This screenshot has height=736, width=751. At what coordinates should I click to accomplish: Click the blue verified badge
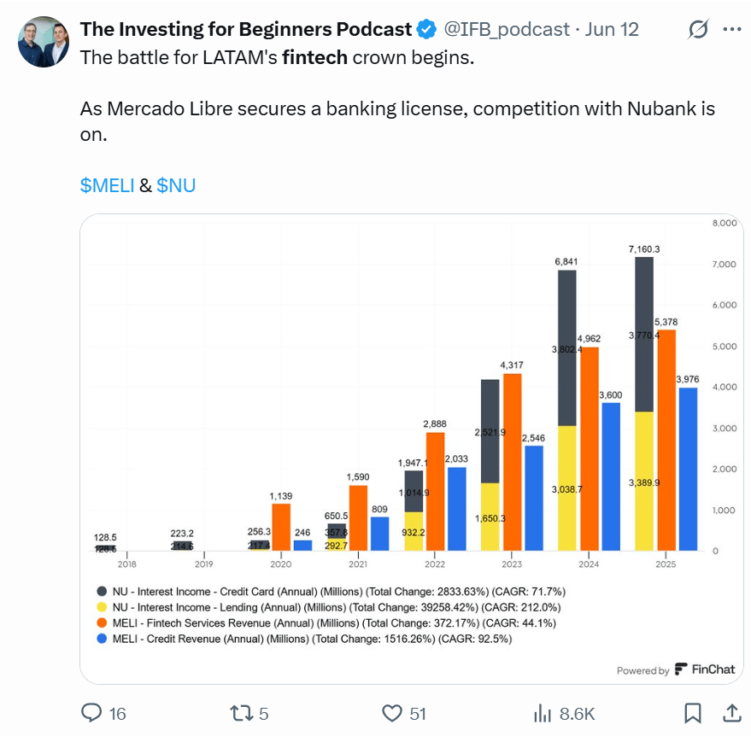pos(427,30)
